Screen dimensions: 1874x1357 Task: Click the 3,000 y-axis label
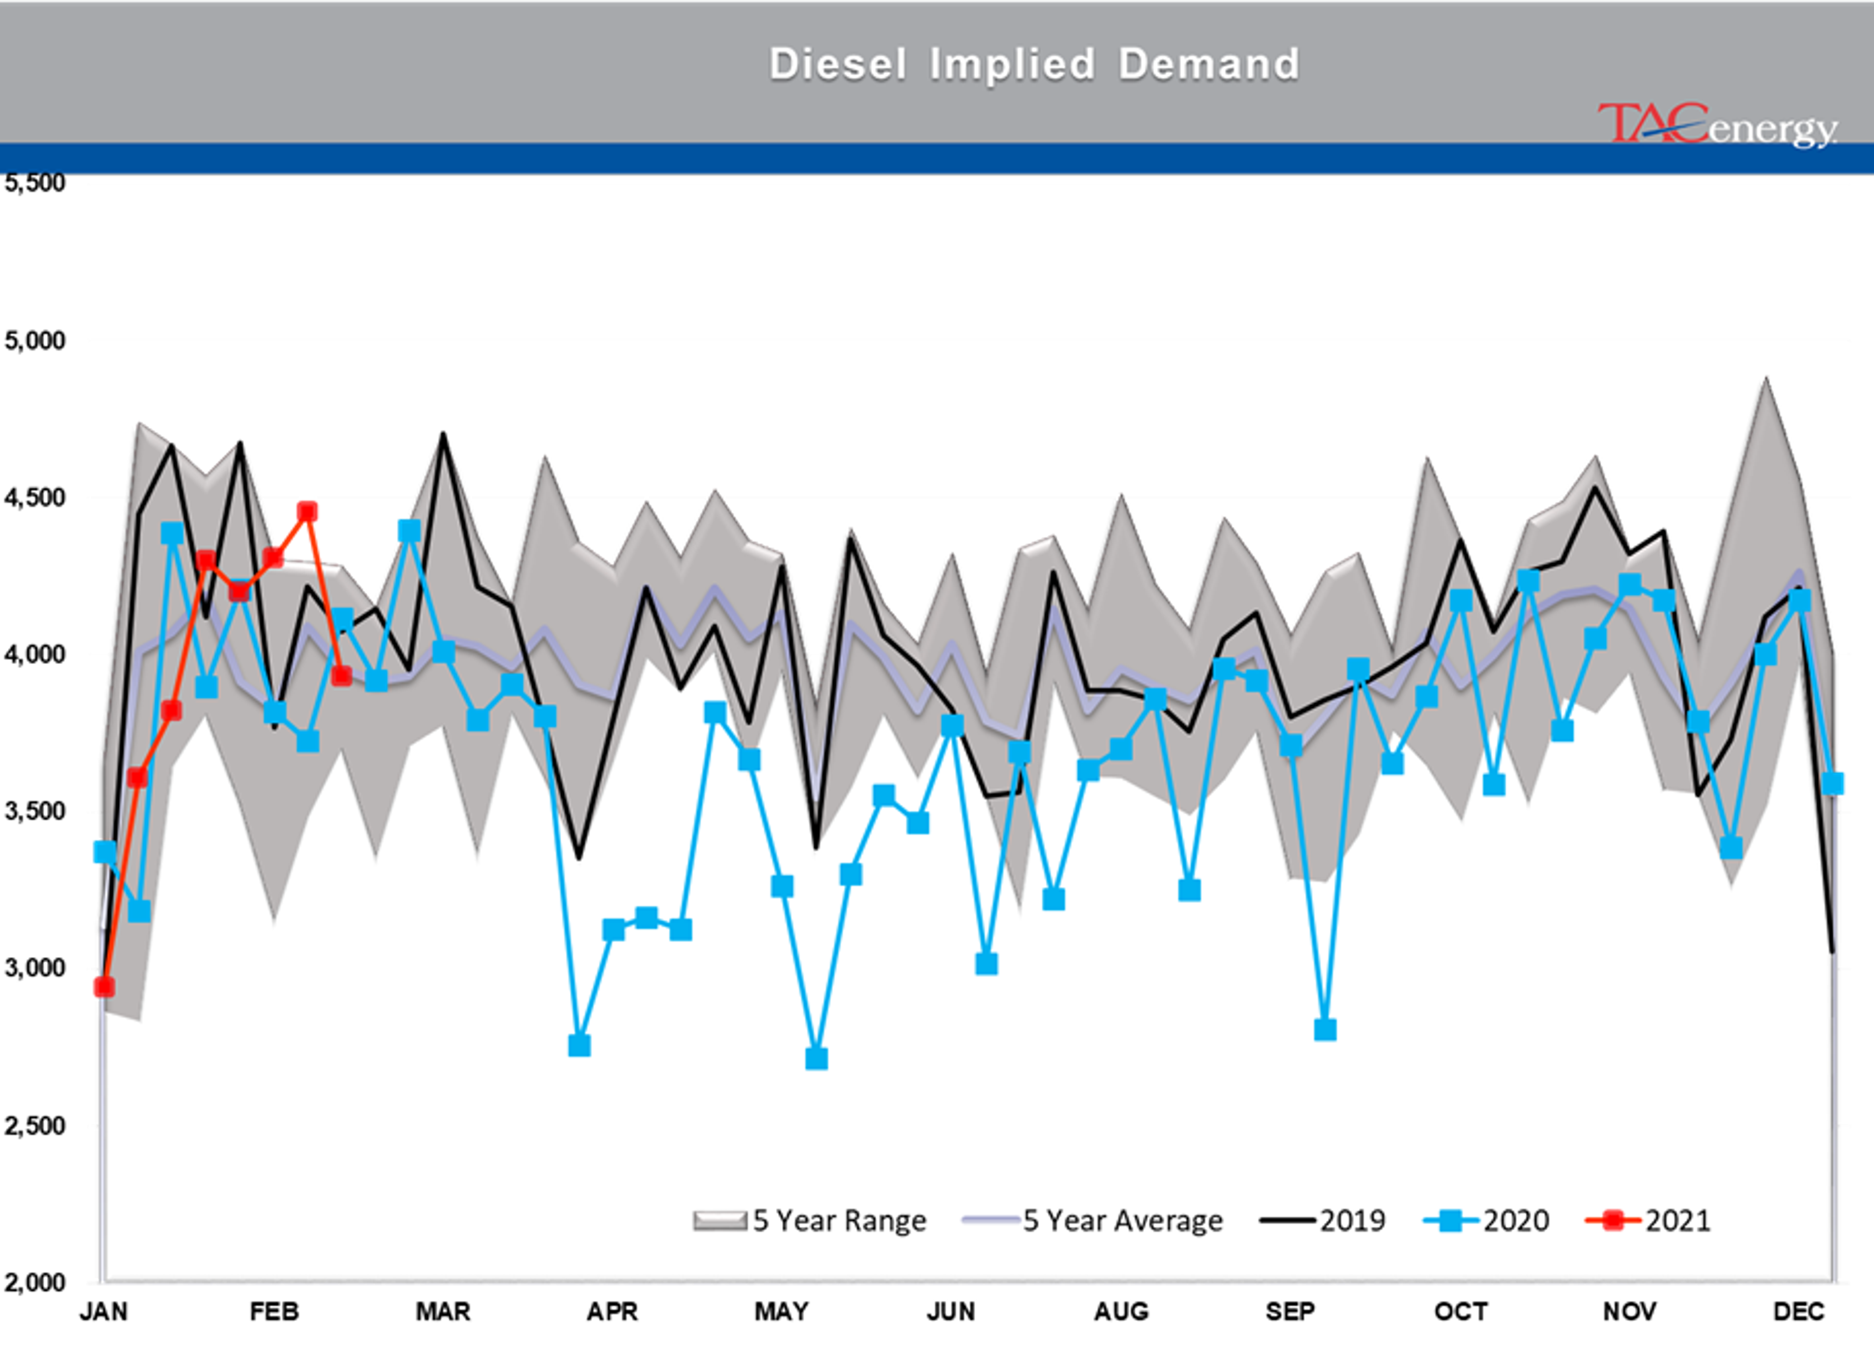[x=35, y=968]
